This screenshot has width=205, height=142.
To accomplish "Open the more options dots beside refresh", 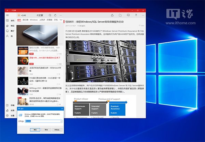I will click(61, 15).
